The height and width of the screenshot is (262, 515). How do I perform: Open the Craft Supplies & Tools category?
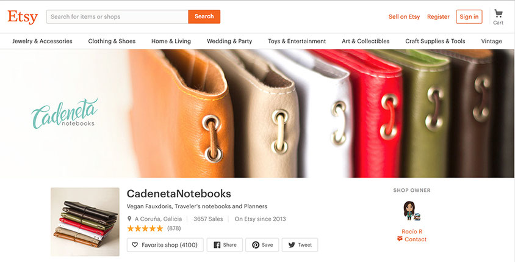tap(435, 41)
